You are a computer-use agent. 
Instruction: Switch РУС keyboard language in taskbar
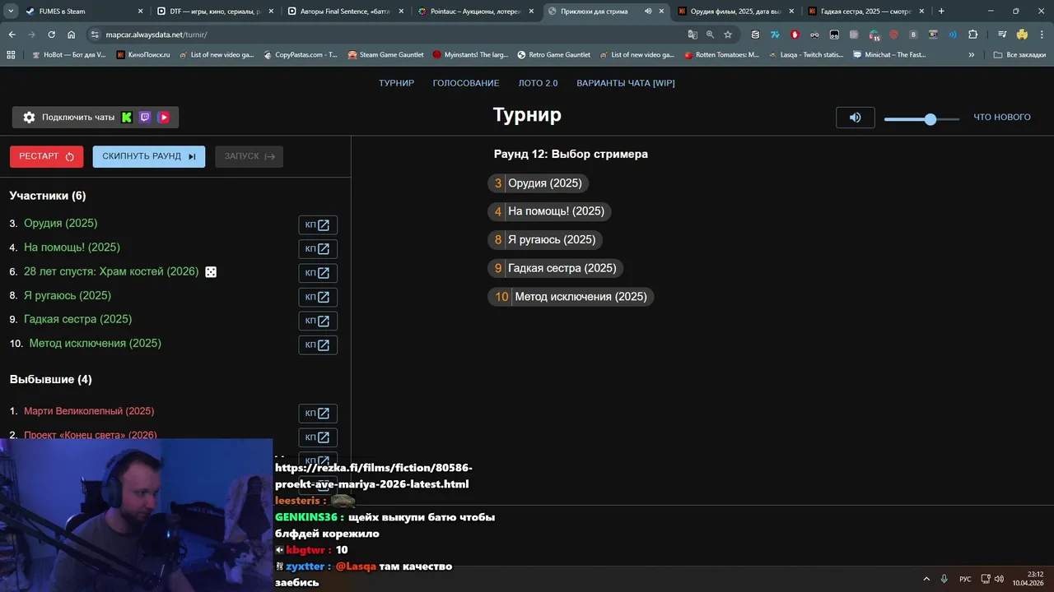pos(965,579)
